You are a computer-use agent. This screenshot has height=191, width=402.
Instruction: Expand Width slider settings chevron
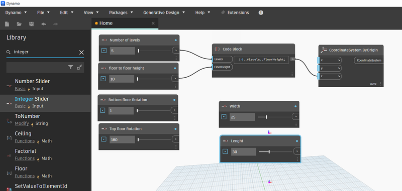coord(224,117)
